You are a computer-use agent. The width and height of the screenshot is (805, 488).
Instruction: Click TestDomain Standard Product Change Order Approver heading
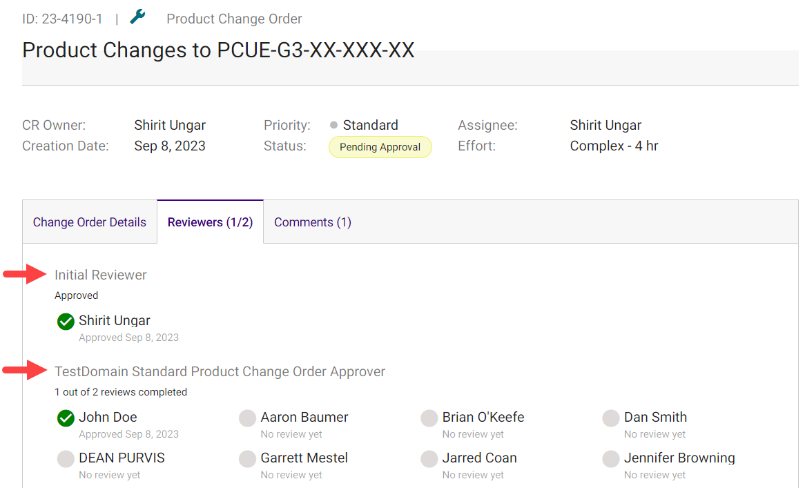tap(220, 371)
